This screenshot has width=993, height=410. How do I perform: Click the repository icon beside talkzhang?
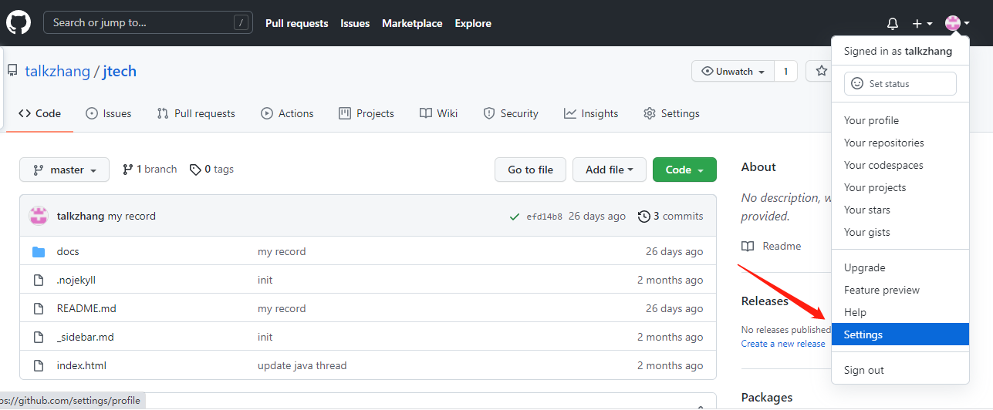pyautogui.click(x=12, y=71)
